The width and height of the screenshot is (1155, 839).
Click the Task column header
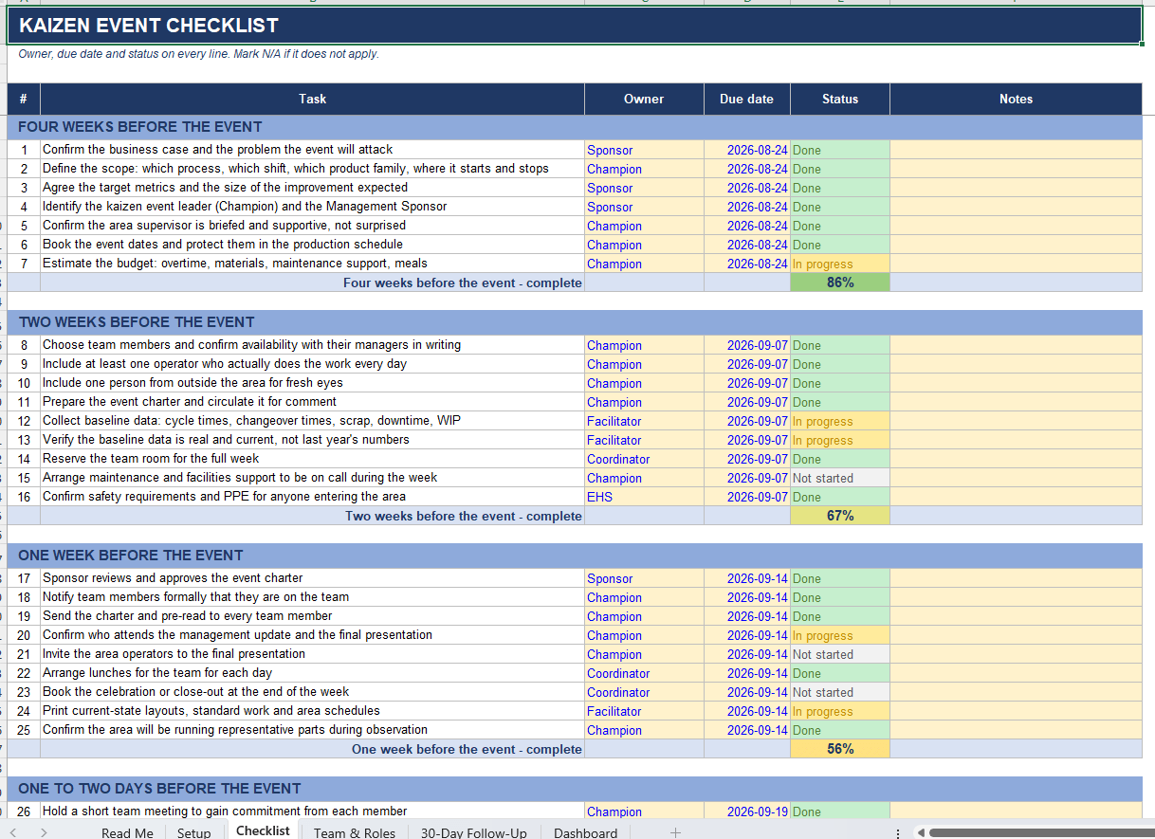click(312, 99)
